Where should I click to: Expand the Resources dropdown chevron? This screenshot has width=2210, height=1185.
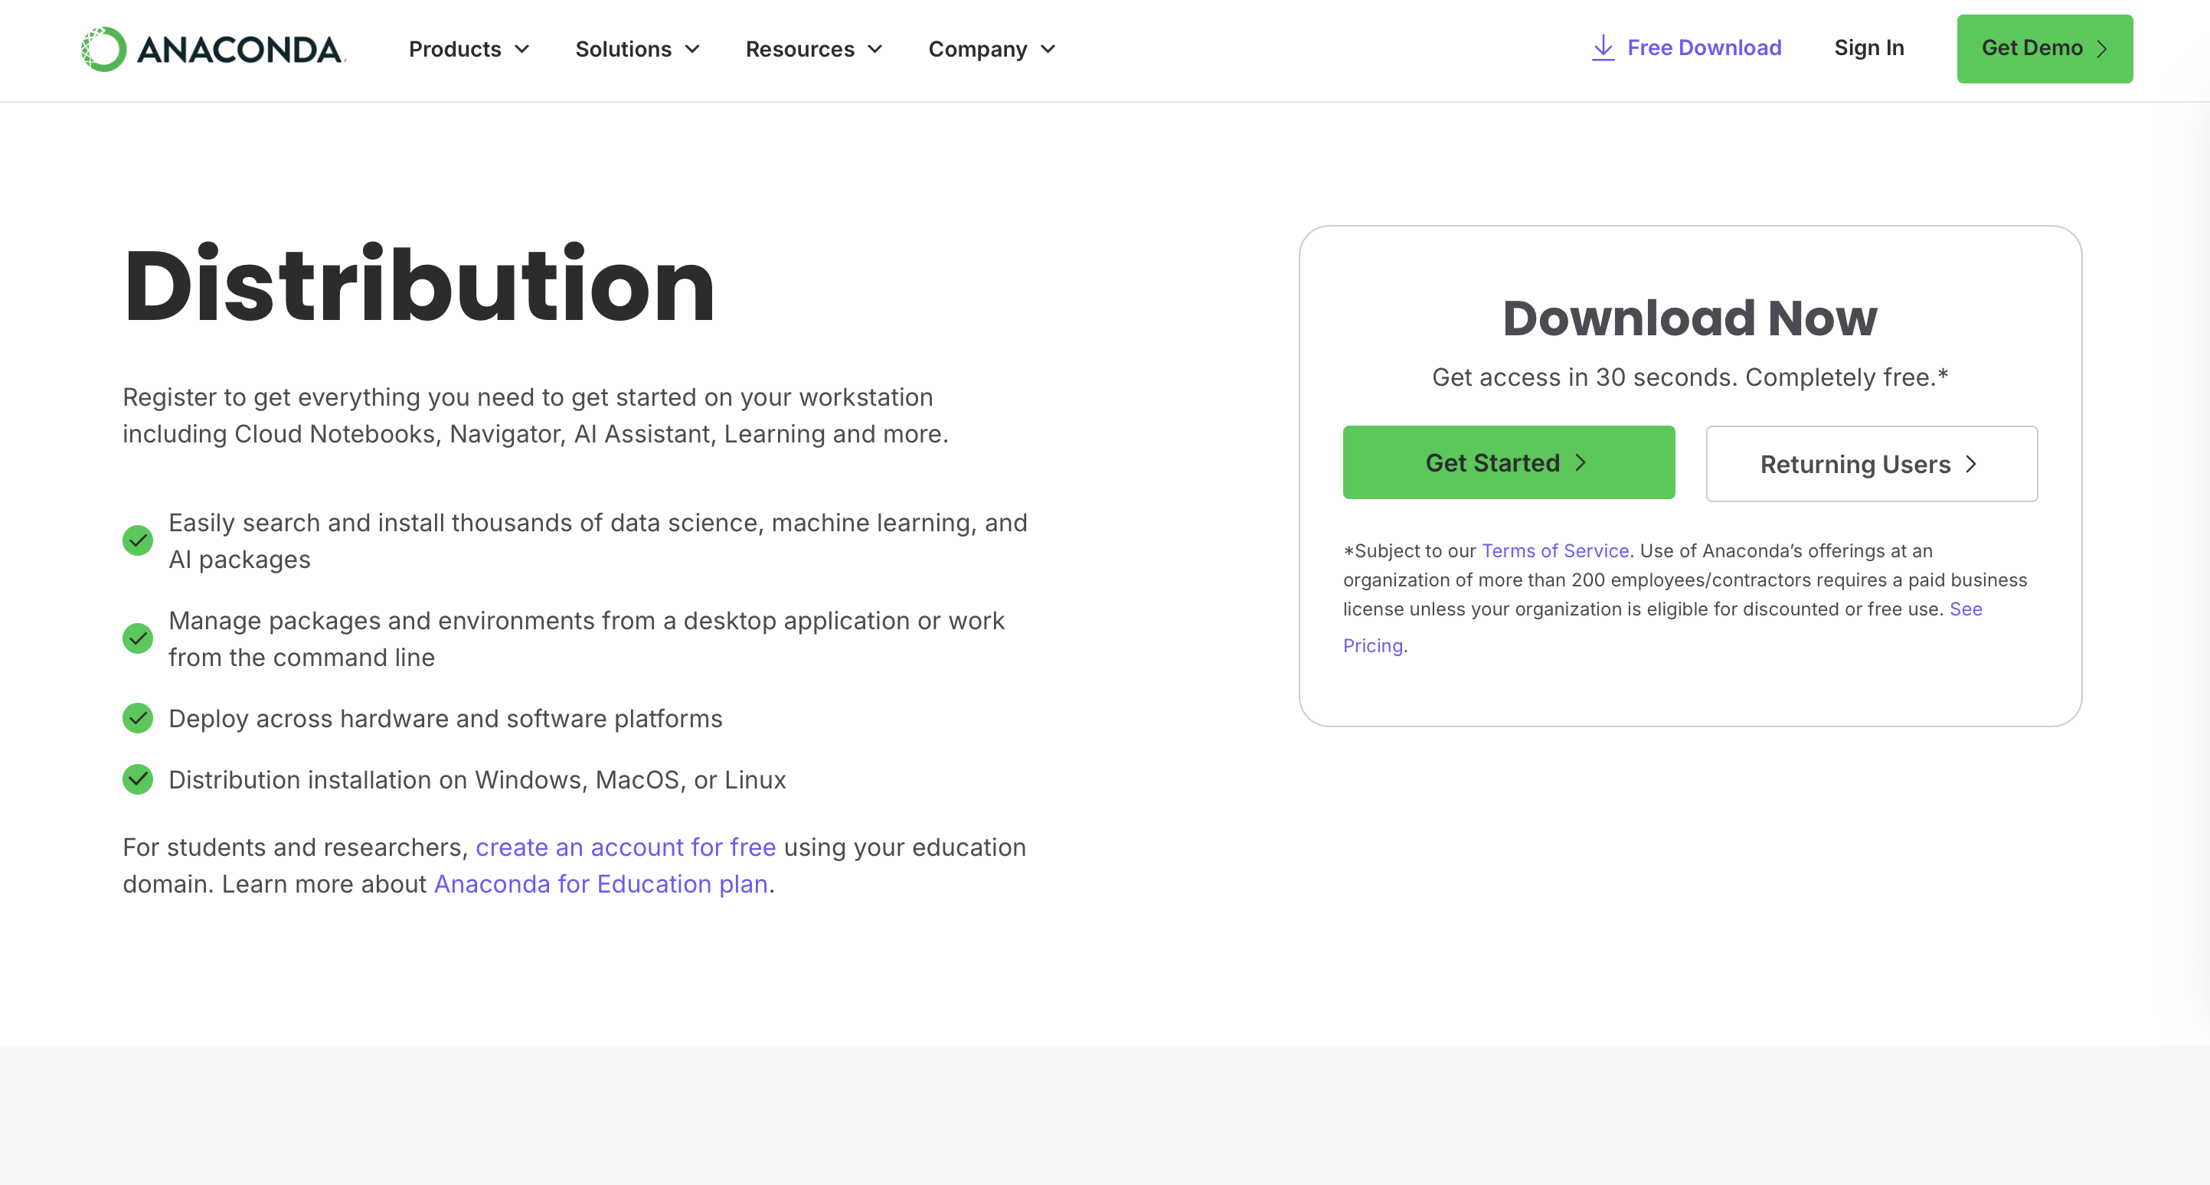pos(875,50)
